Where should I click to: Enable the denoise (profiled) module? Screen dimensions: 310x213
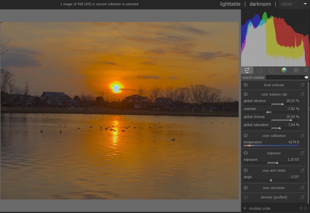click(246, 197)
